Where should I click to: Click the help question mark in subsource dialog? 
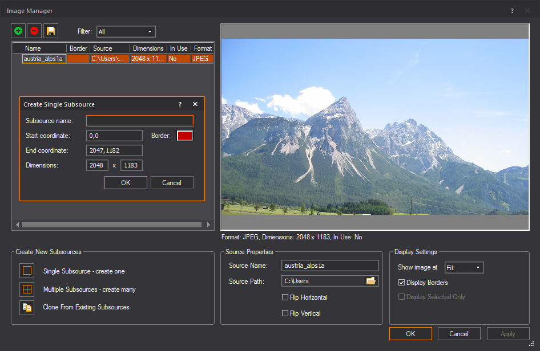click(180, 104)
